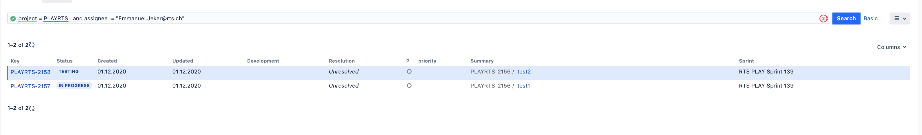
Task: Sort by the Created column header
Action: point(107,61)
